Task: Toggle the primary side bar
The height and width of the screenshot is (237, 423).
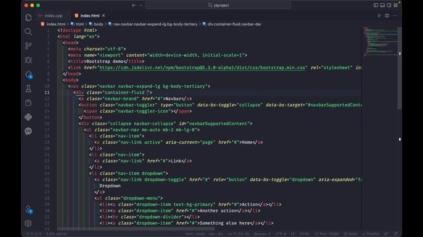Action: (376, 5)
